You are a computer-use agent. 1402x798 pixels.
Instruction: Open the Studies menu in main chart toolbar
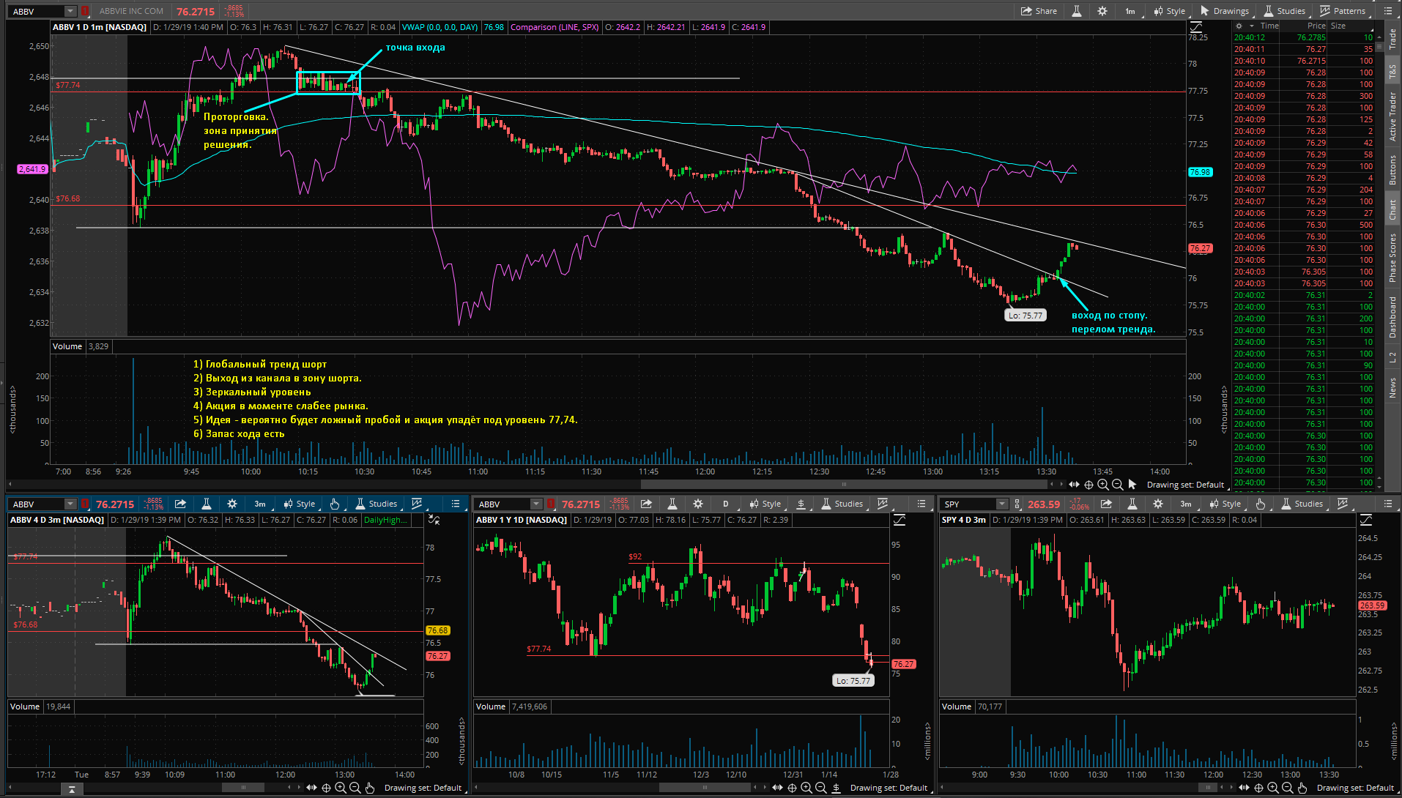(1284, 11)
